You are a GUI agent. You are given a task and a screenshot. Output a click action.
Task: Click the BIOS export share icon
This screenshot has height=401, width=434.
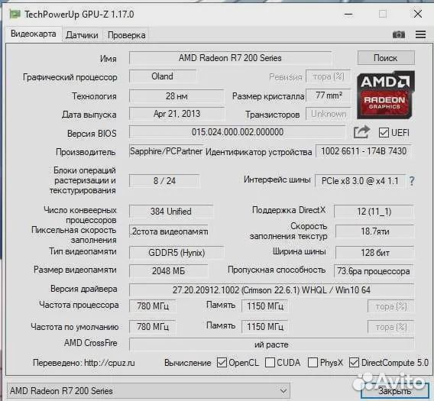(361, 132)
